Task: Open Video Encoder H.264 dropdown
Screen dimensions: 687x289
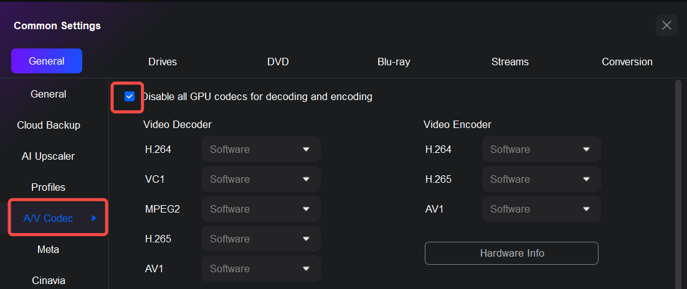Action: pos(541,149)
